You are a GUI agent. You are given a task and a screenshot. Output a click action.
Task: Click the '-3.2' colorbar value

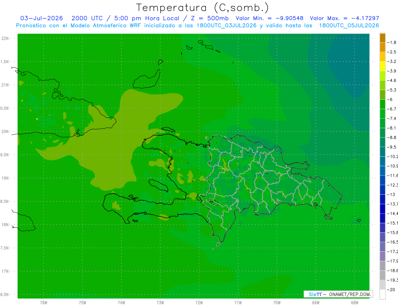[392, 61]
